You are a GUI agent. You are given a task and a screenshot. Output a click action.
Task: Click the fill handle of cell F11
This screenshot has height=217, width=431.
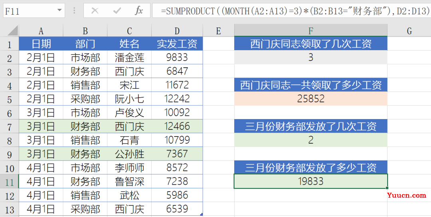(387, 188)
